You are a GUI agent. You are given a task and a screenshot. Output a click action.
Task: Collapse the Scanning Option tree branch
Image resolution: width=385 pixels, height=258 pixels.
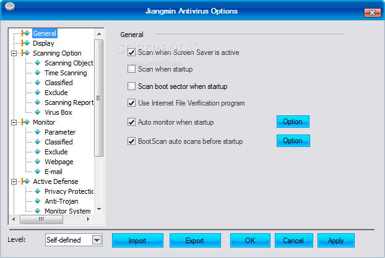14,53
